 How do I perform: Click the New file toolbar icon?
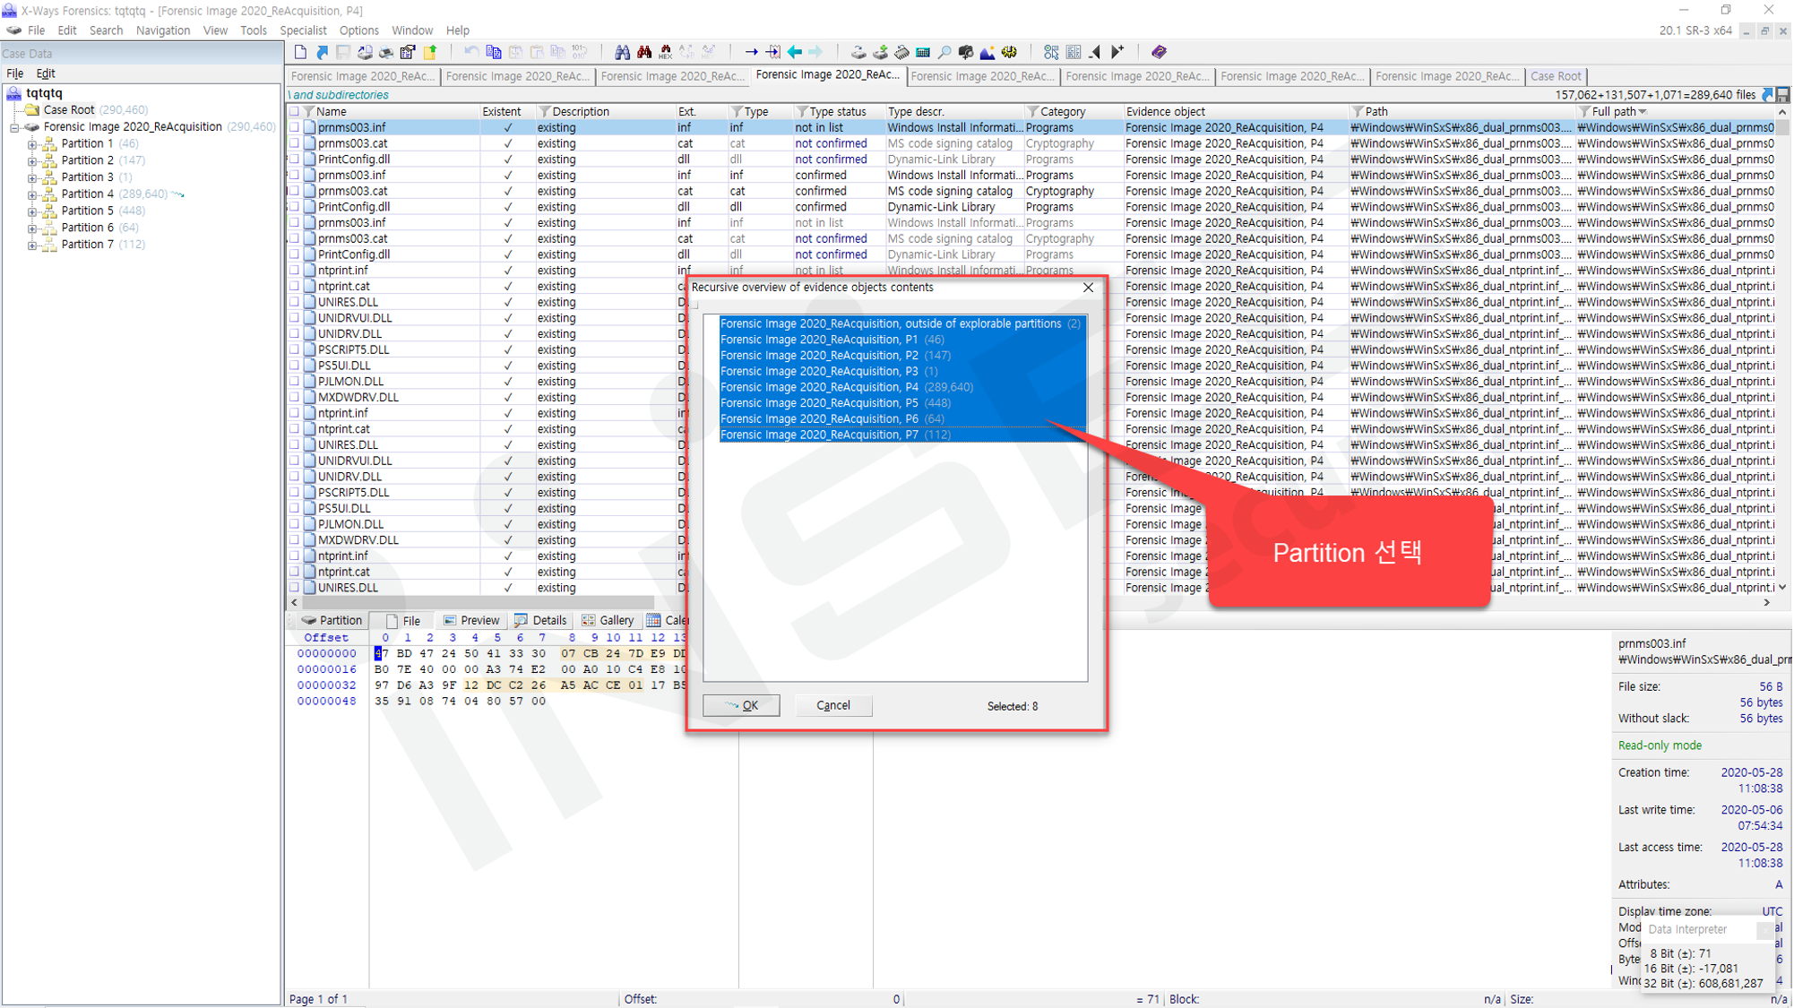pos(301,52)
